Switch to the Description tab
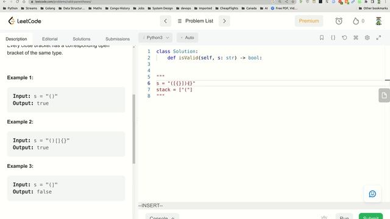390x219 pixels. [16, 39]
